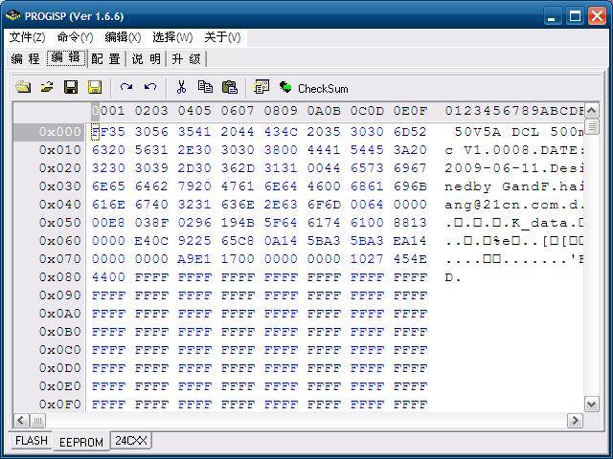Open the 文件(Z) menu
The image size is (613, 459).
tap(27, 37)
